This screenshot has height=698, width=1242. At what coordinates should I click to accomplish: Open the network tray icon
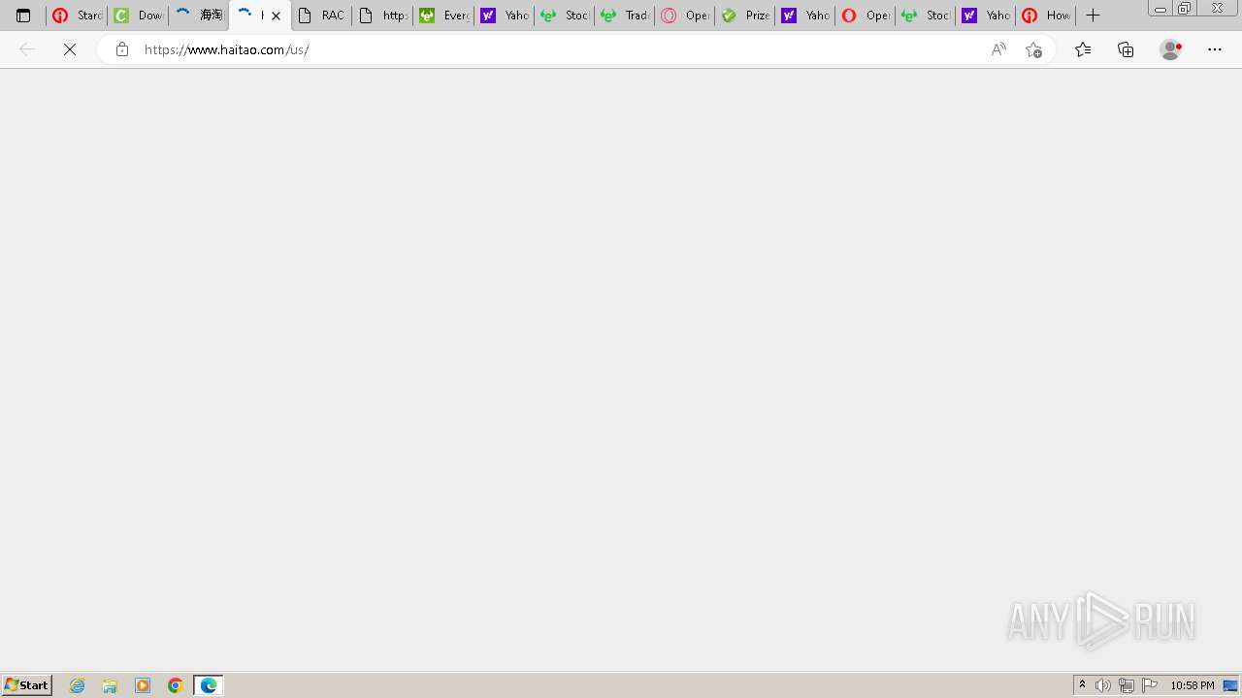click(1127, 685)
